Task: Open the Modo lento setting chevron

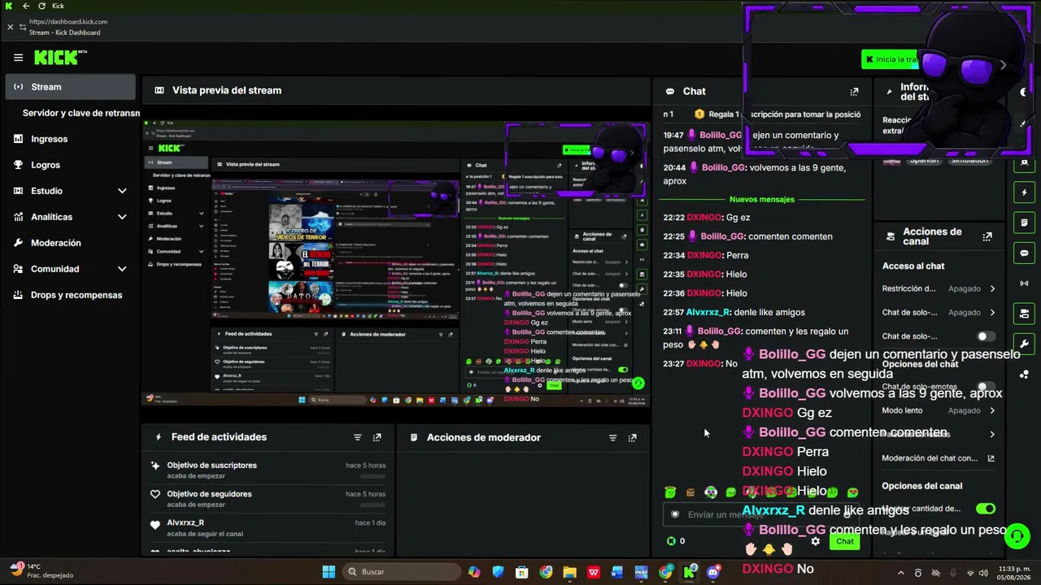Action: [992, 410]
